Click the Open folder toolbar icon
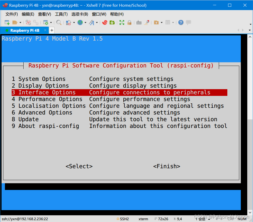The width and height of the screenshot is (253, 222). 15,22
